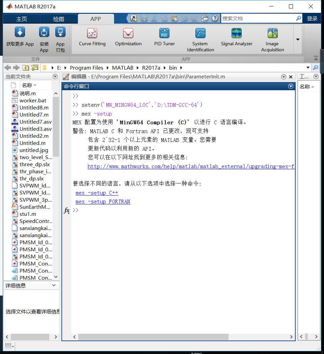Click the mex -setup C++ link
Image resolution: width=324 pixels, height=354 pixels.
(x=97, y=193)
